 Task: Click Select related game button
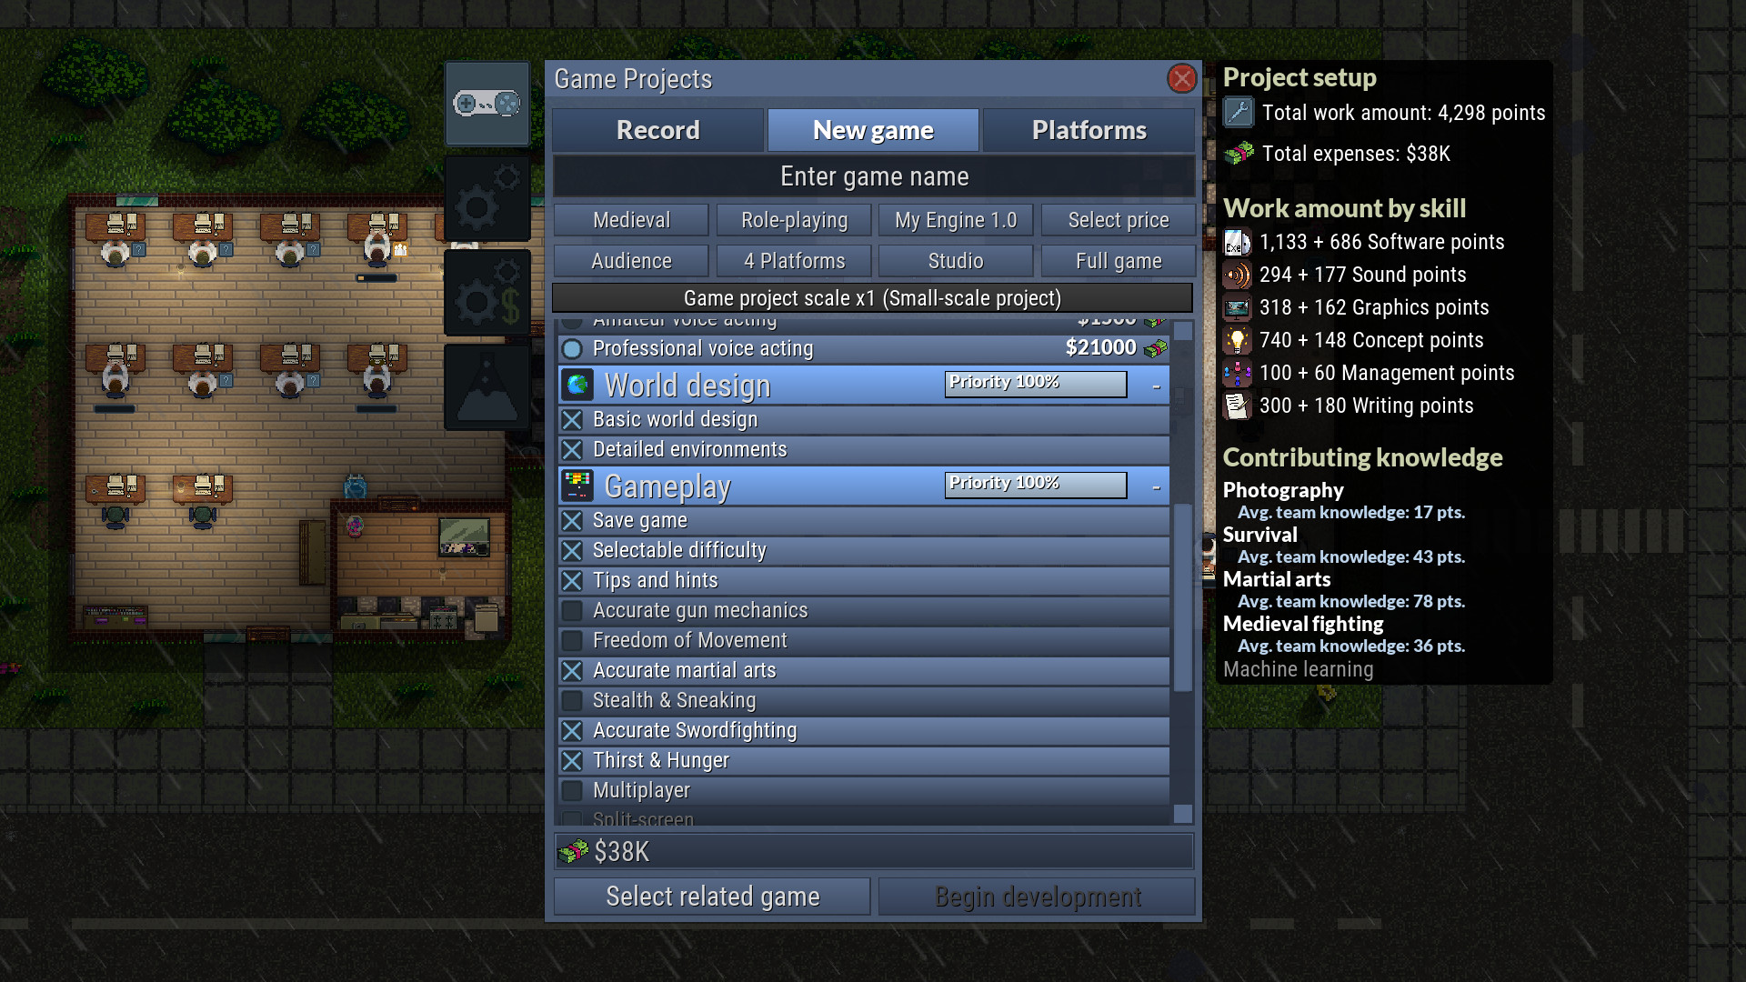coord(711,896)
